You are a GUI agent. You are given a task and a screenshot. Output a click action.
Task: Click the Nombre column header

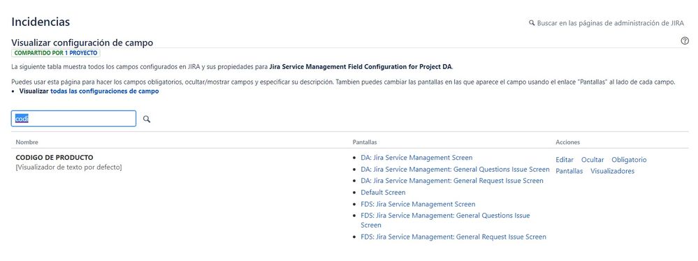click(x=27, y=142)
